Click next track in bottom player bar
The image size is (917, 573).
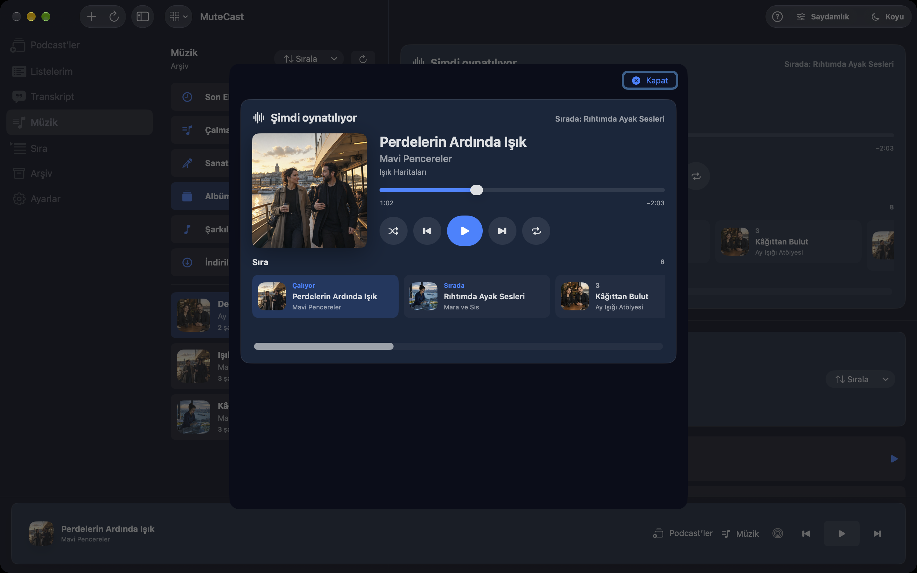[877, 534]
